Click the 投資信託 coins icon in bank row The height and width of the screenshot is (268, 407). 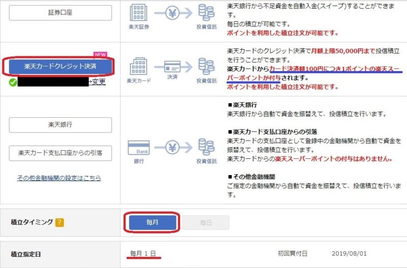pos(207,147)
